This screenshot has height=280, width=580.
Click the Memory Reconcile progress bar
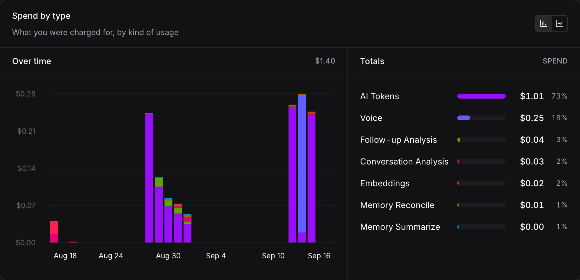pyautogui.click(x=482, y=205)
